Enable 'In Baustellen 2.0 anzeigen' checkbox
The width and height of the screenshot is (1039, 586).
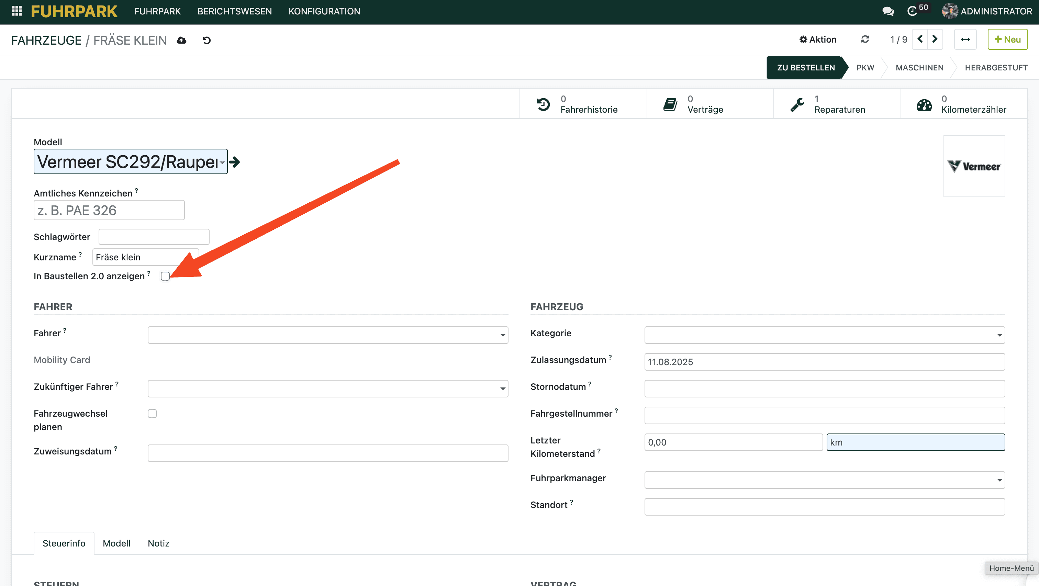pos(165,276)
